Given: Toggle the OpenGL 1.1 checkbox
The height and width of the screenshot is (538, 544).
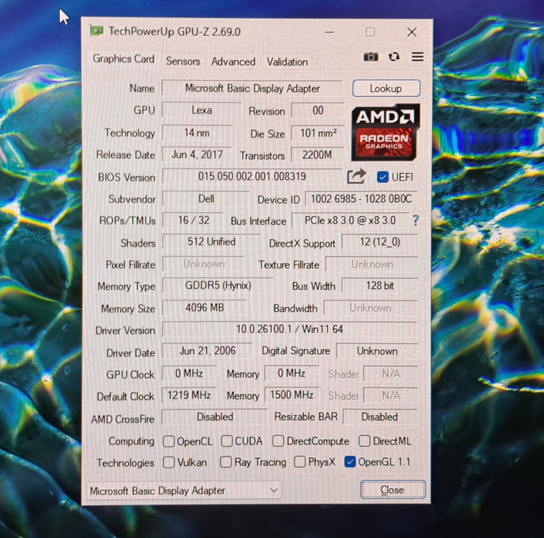Looking at the screenshot, I should click(349, 462).
